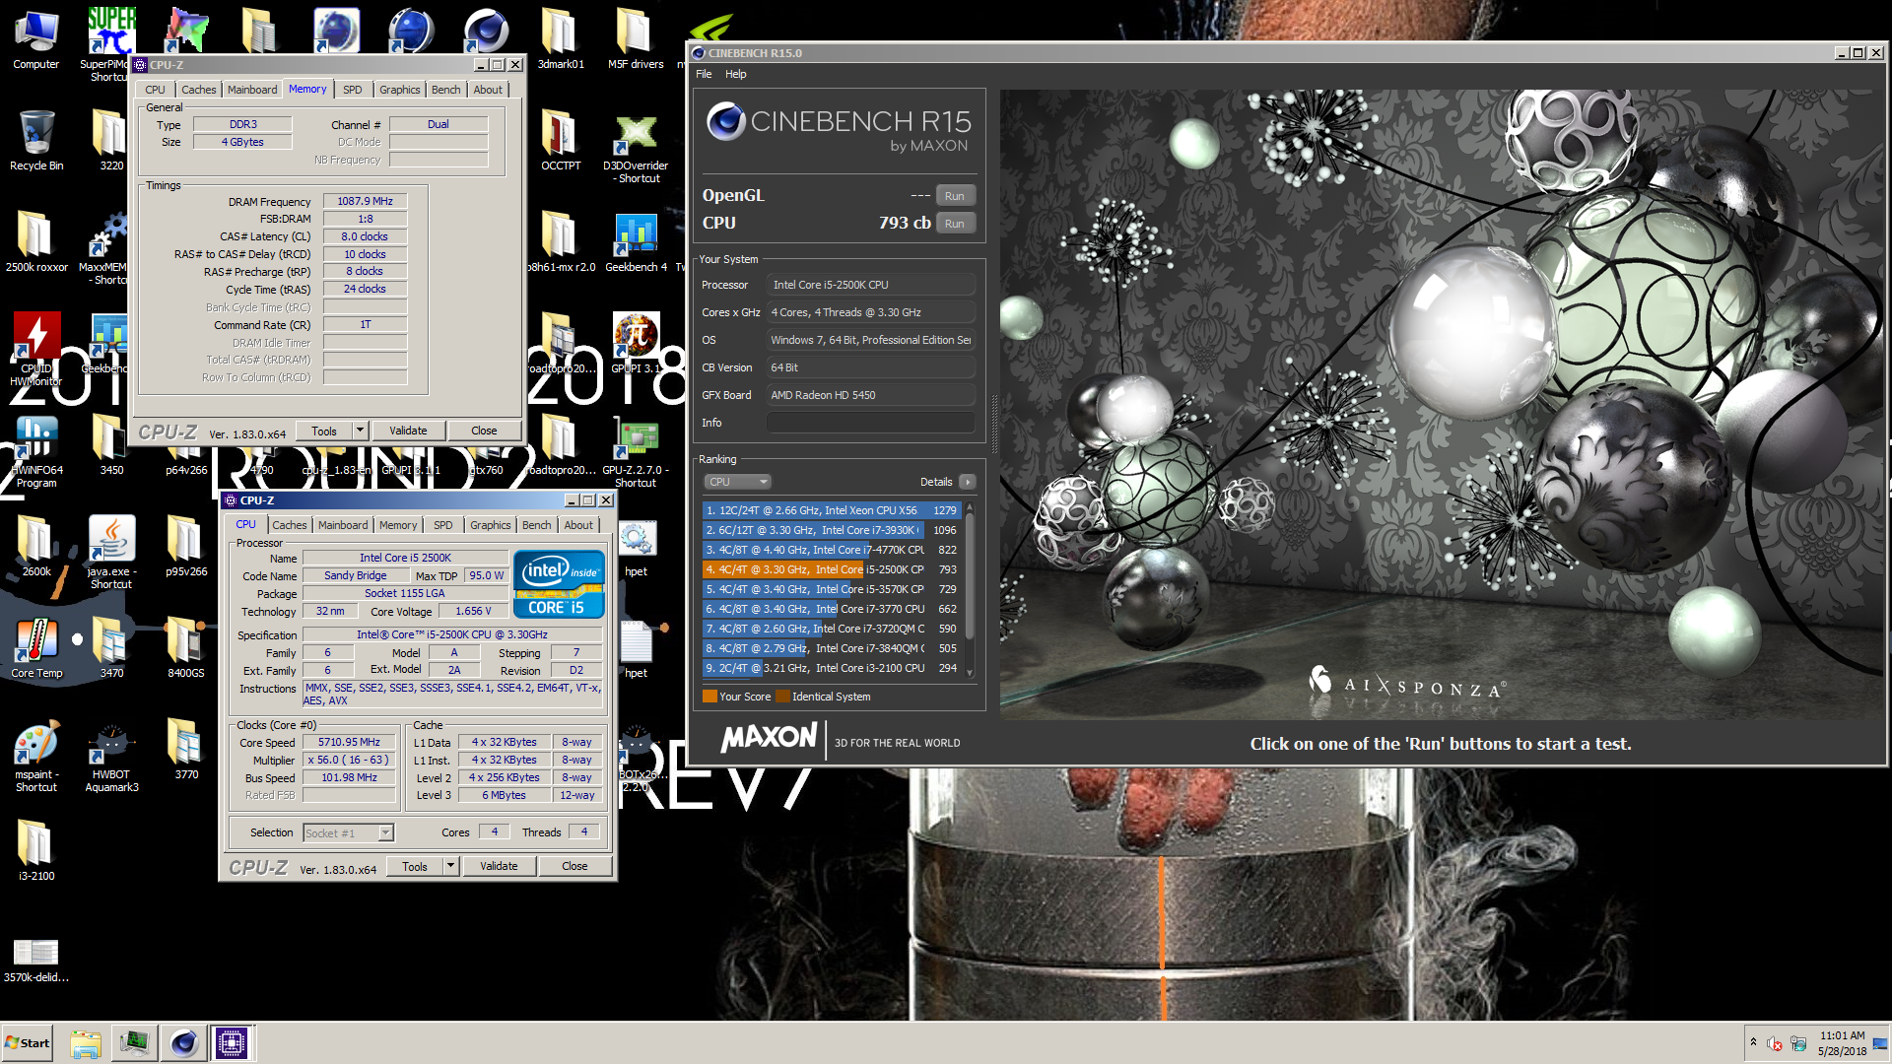Expand ranking Details arrow button
The width and height of the screenshot is (1892, 1064).
[x=968, y=482]
